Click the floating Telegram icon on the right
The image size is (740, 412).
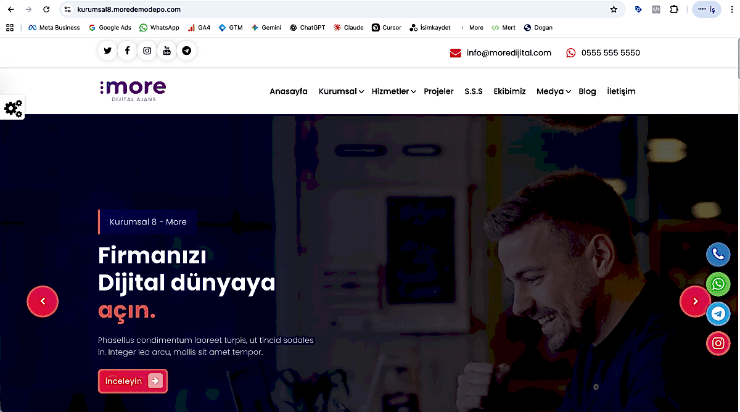coord(718,313)
